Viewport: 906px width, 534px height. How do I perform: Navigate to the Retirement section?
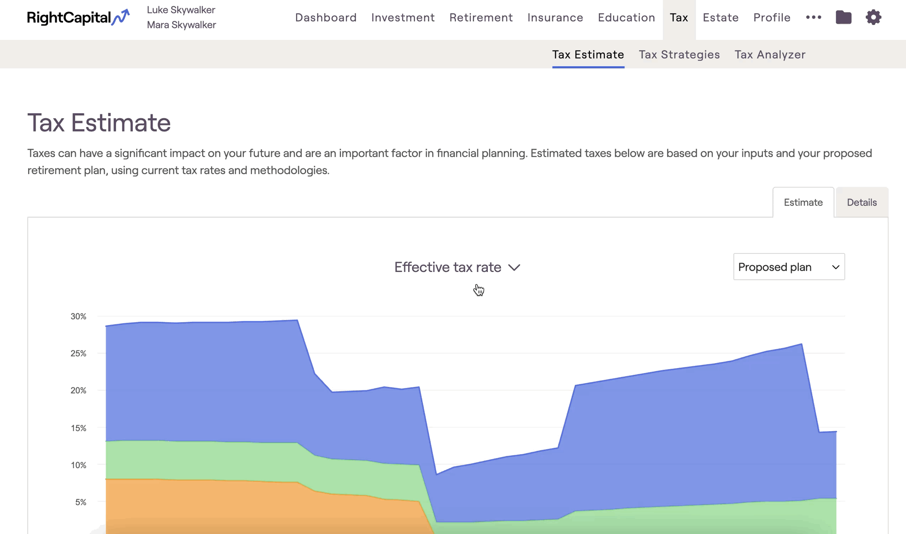pyautogui.click(x=481, y=17)
